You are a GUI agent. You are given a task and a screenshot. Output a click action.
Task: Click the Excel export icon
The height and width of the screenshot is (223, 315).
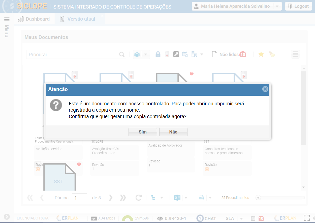[177, 198]
